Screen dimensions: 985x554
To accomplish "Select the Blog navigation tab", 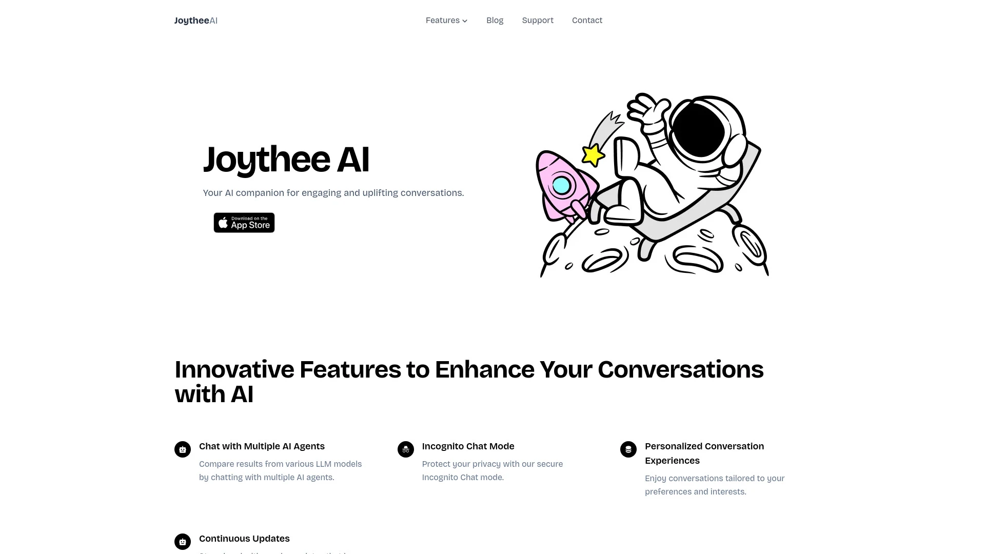I will coord(495,21).
